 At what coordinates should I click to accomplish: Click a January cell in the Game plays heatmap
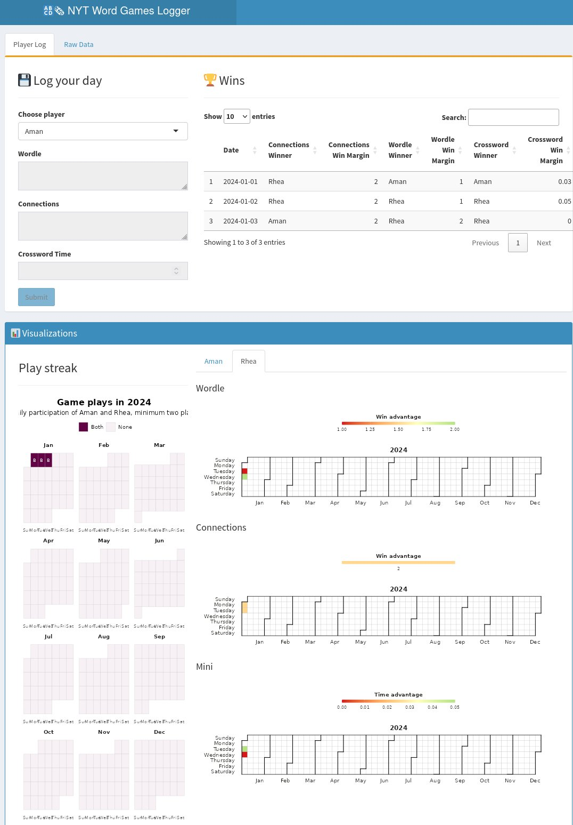point(36,459)
